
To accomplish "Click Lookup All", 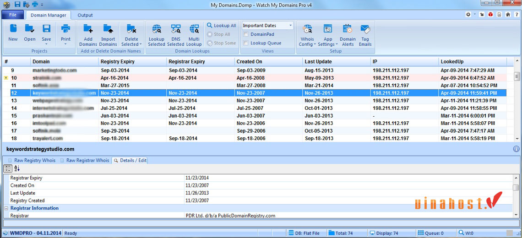I will [x=221, y=25].
